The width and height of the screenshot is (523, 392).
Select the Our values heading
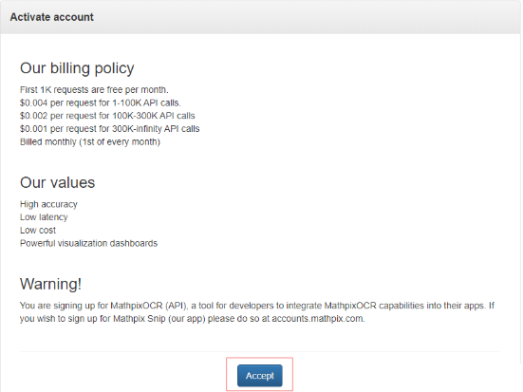click(x=57, y=182)
